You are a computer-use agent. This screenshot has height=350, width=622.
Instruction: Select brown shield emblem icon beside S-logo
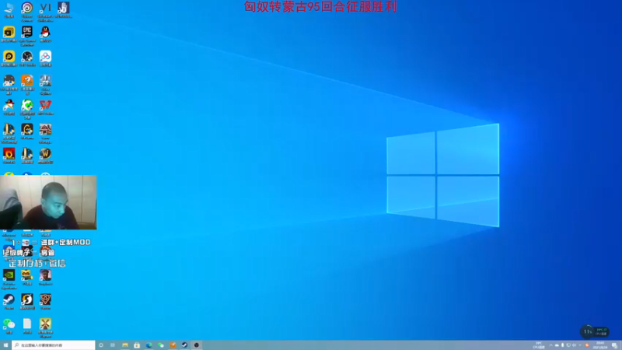(45, 301)
